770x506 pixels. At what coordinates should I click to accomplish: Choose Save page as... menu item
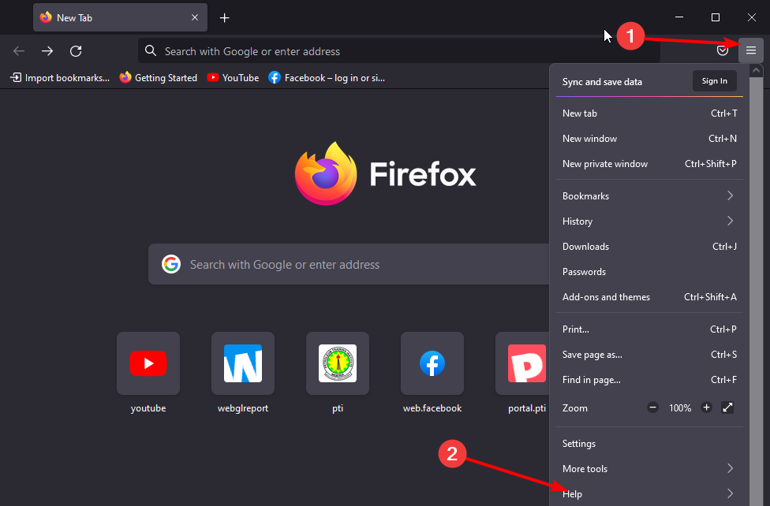649,355
